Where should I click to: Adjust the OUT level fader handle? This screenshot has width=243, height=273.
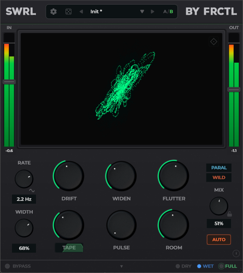click(234, 90)
